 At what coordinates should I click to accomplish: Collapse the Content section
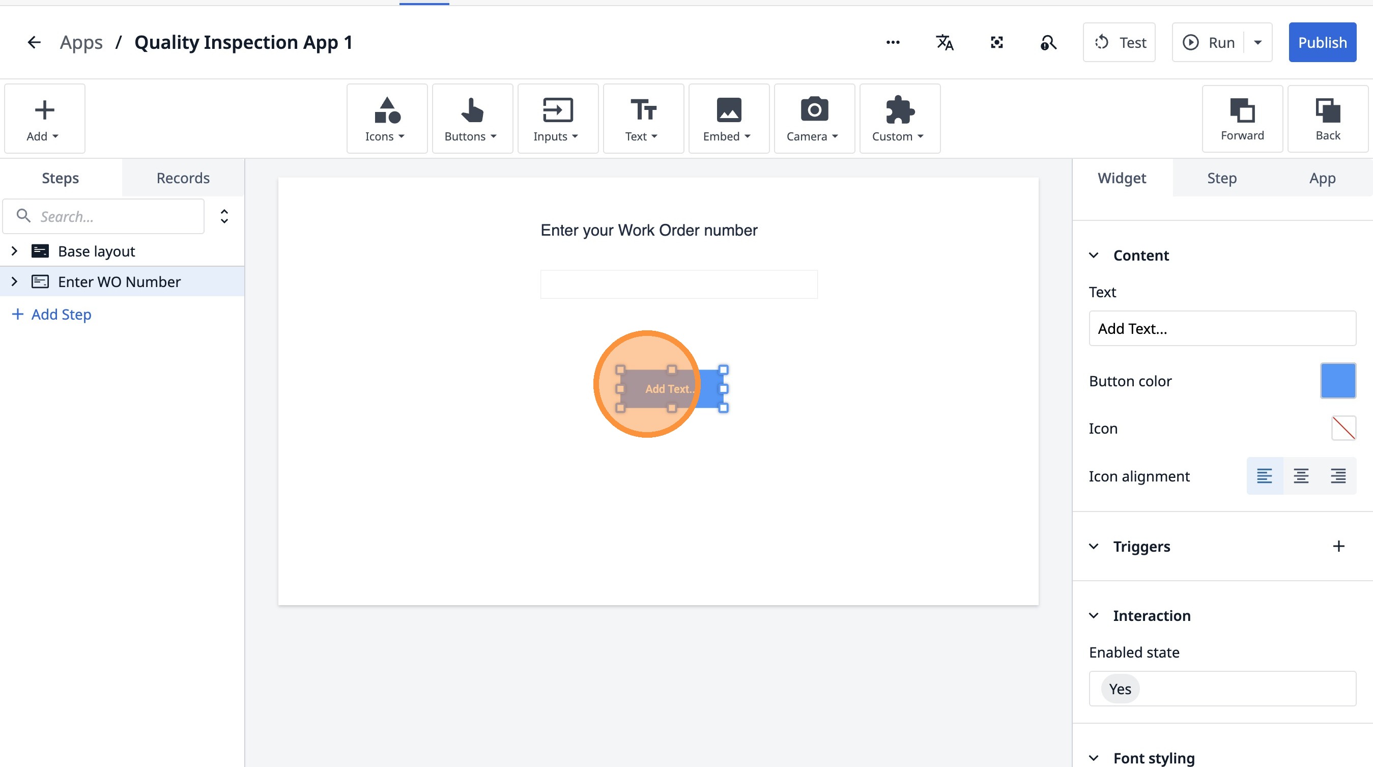[x=1094, y=255]
